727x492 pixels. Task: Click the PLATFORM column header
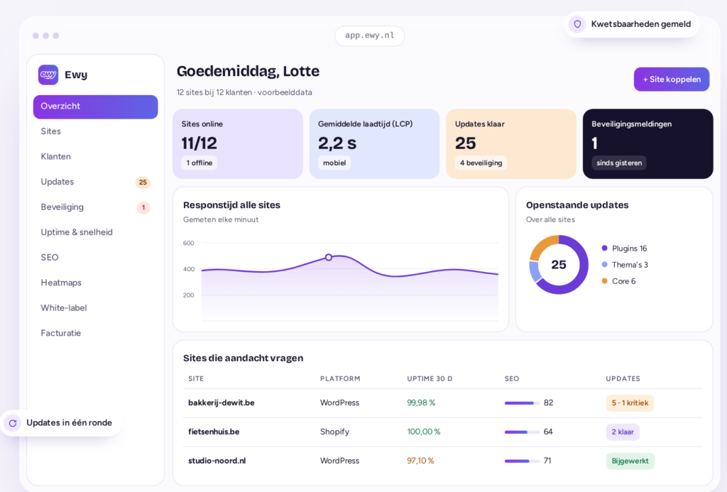340,379
